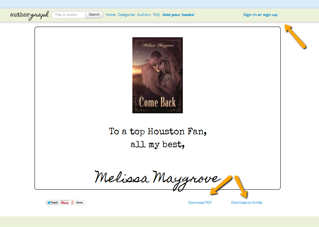This screenshot has height=227, width=319.
Task: Open the Categories link
Action: click(x=126, y=15)
